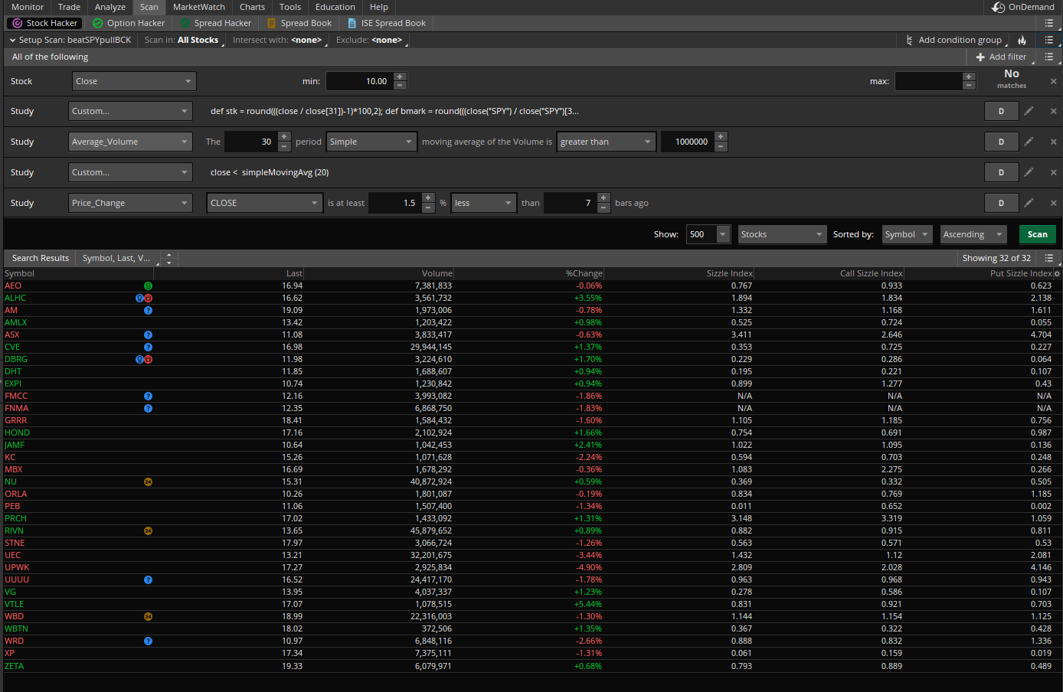Click the green icon beside AEO
The height and width of the screenshot is (692, 1063).
point(148,286)
